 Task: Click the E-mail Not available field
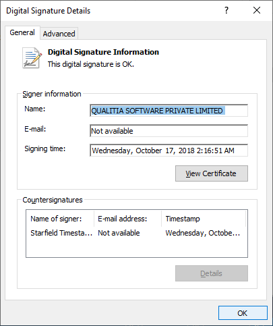pyautogui.click(x=169, y=131)
